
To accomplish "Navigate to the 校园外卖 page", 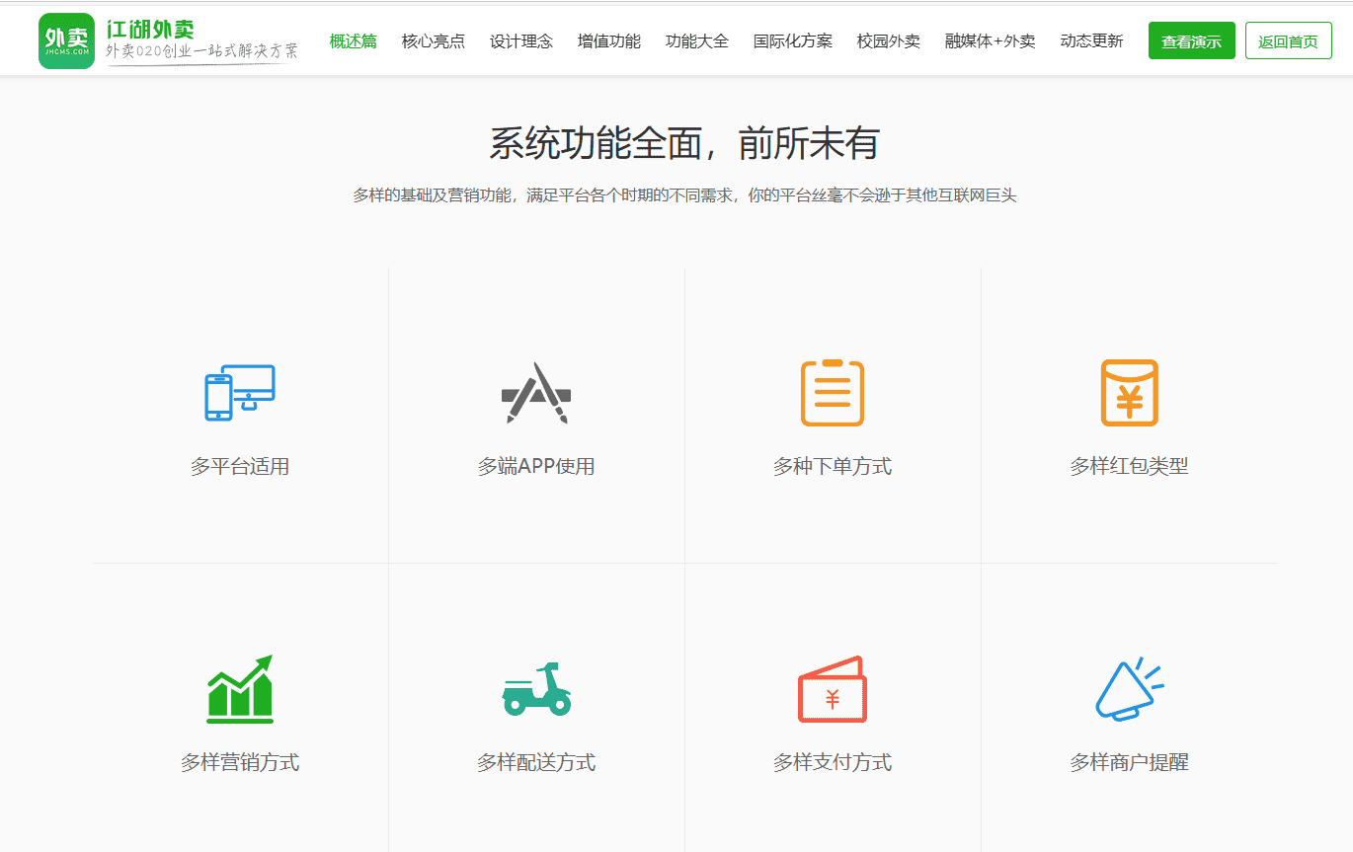I will tap(889, 41).
